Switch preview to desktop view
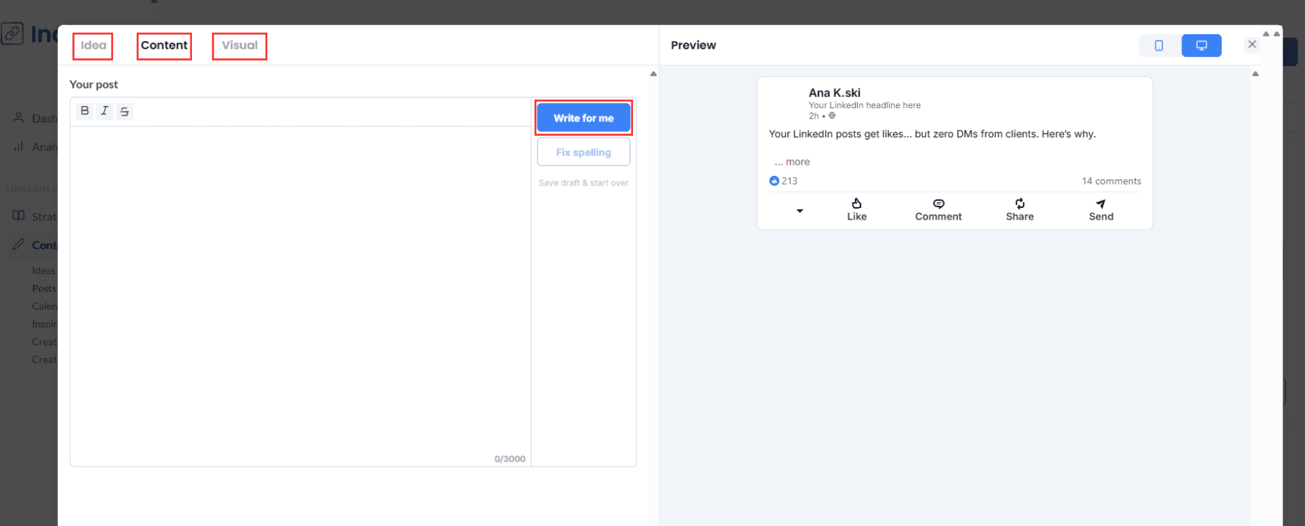The width and height of the screenshot is (1305, 526). tap(1201, 45)
